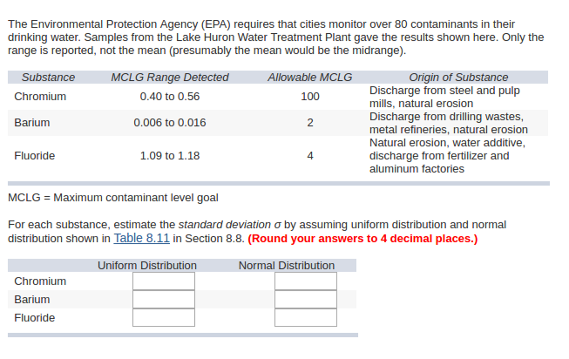Select the Substance column header
Viewport: 569px width, 359px height.
[x=48, y=77]
